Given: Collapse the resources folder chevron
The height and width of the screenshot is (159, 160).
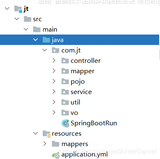Looking at the screenshot, I should (36, 133).
